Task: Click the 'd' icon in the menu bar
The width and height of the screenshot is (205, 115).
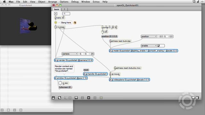Action: pos(198,2)
